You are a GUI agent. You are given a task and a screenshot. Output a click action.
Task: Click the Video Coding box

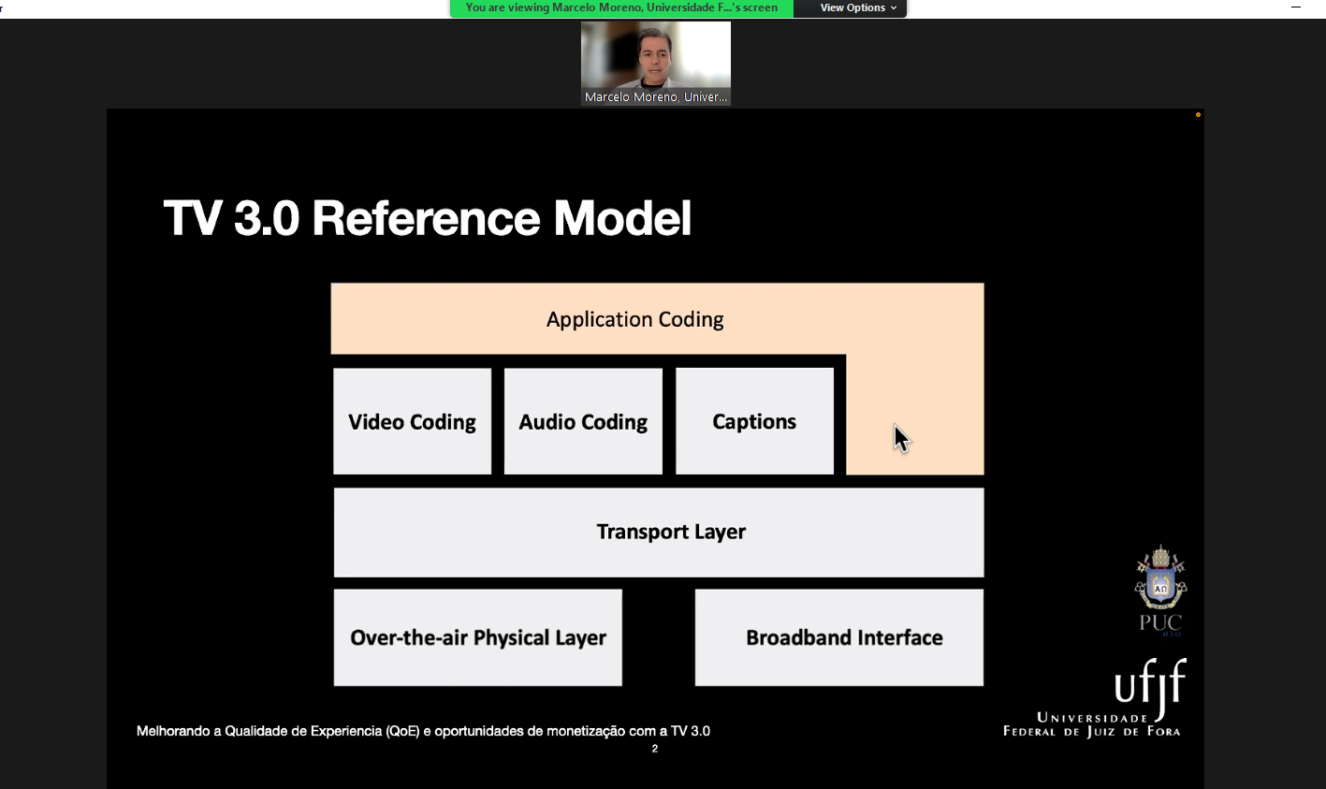(x=412, y=421)
